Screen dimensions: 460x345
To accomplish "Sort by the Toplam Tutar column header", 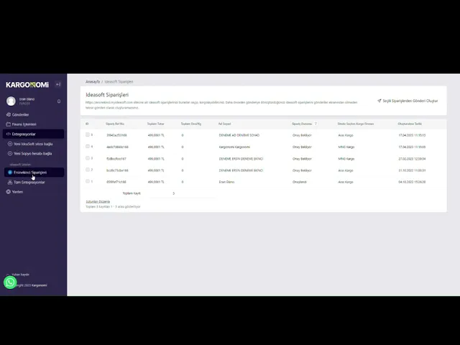I will [x=155, y=124].
